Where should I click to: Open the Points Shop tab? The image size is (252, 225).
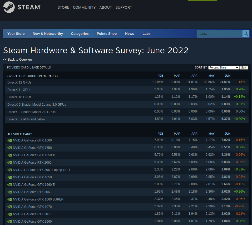pos(107,34)
